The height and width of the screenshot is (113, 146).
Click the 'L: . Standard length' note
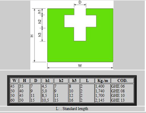click(x=72, y=109)
